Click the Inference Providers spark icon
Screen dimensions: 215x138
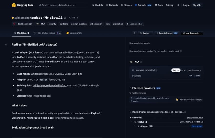[x=130, y=88]
